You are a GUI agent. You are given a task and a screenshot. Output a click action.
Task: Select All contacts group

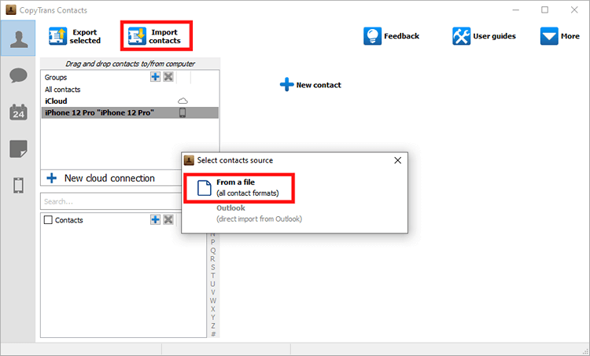pyautogui.click(x=130, y=90)
